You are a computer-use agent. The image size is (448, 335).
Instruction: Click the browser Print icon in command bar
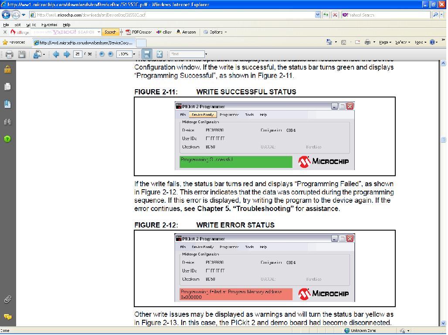[367, 42]
